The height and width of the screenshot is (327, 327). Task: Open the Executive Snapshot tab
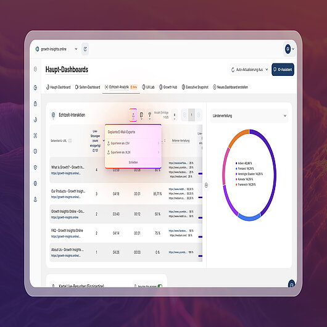pyautogui.click(x=195, y=87)
